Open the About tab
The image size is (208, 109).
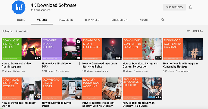click(x=144, y=20)
